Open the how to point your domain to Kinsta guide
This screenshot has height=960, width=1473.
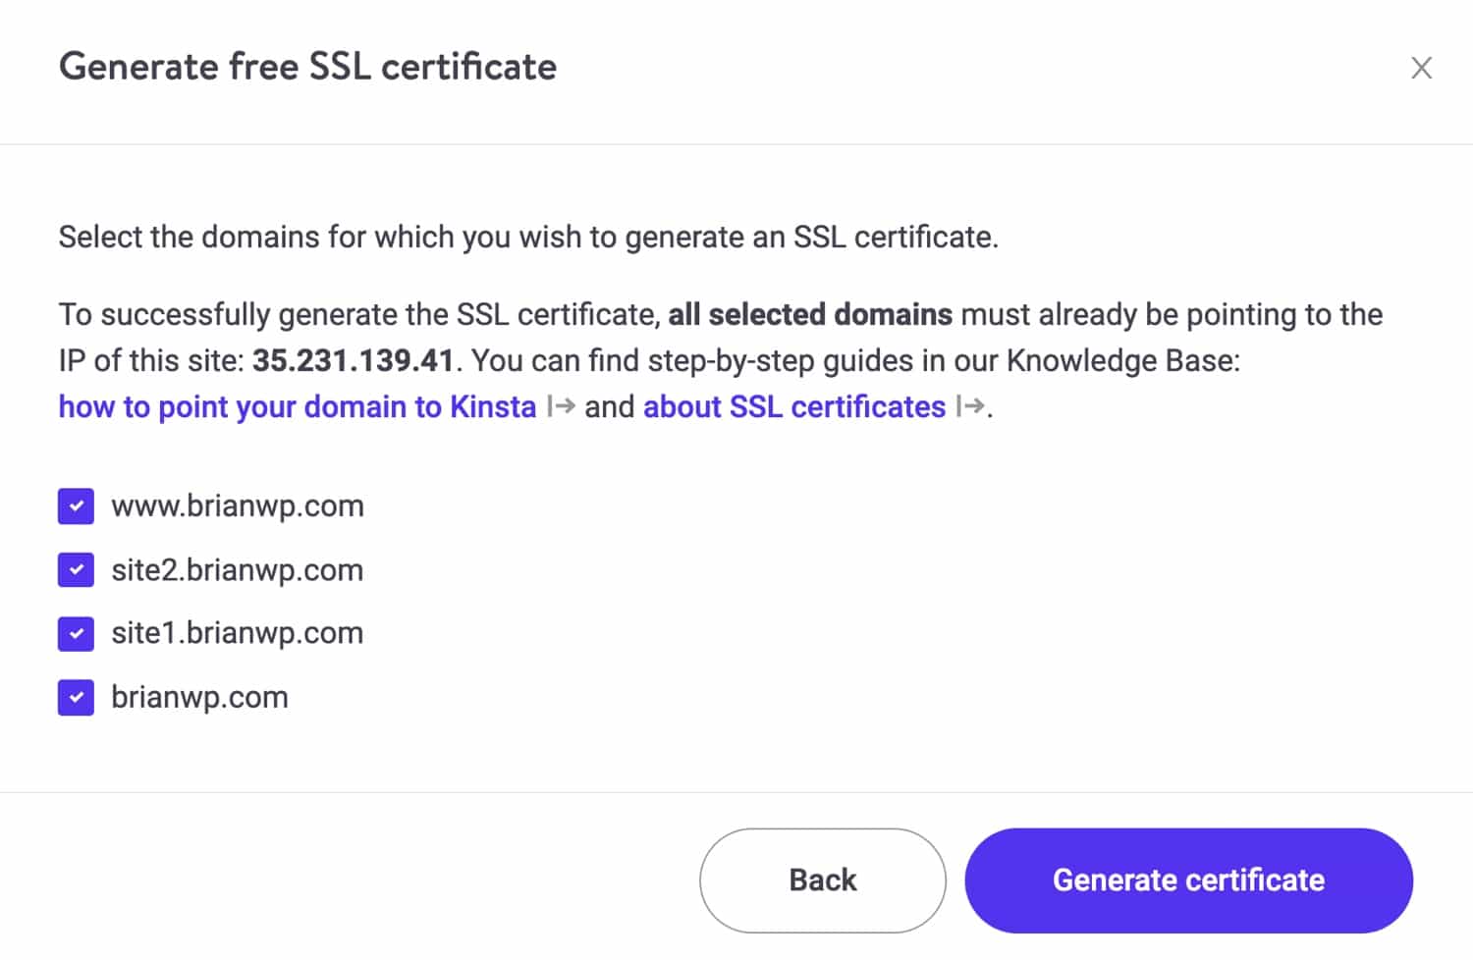point(297,406)
